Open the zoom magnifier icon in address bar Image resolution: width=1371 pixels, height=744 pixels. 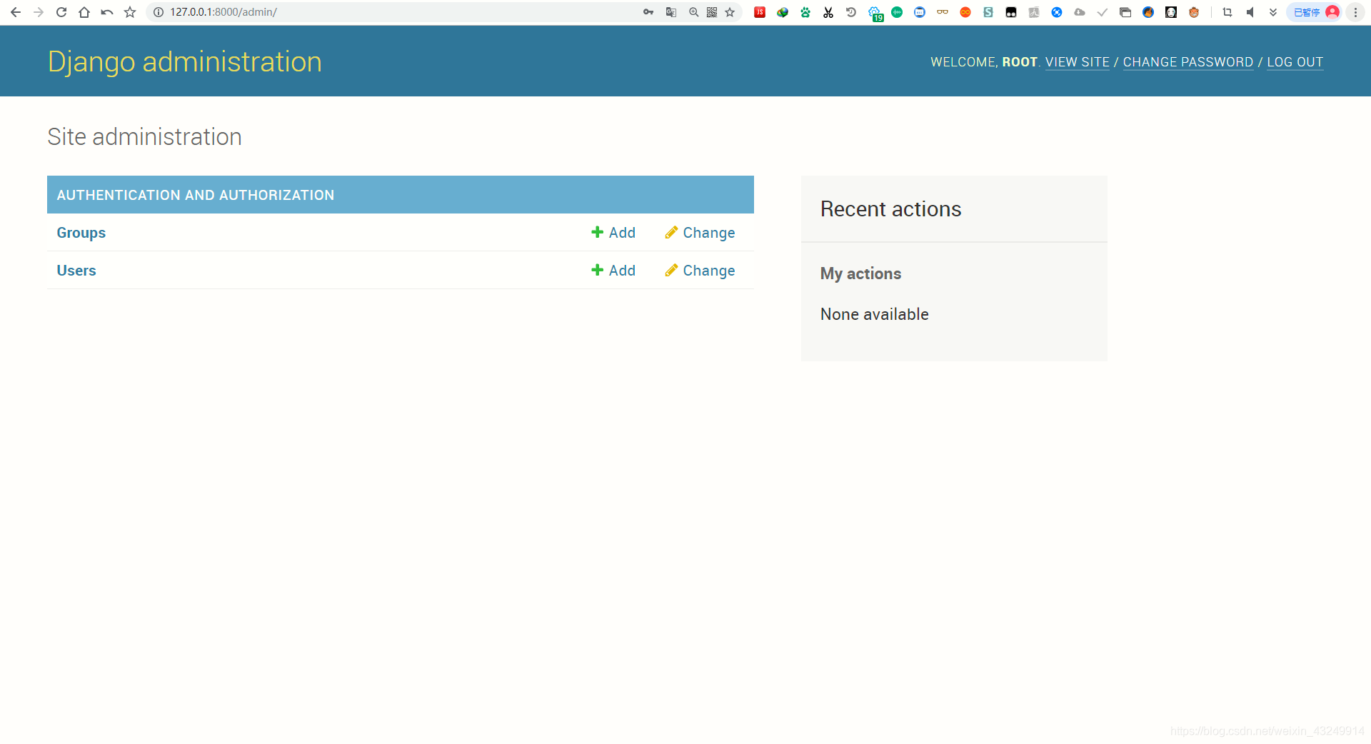pos(693,12)
